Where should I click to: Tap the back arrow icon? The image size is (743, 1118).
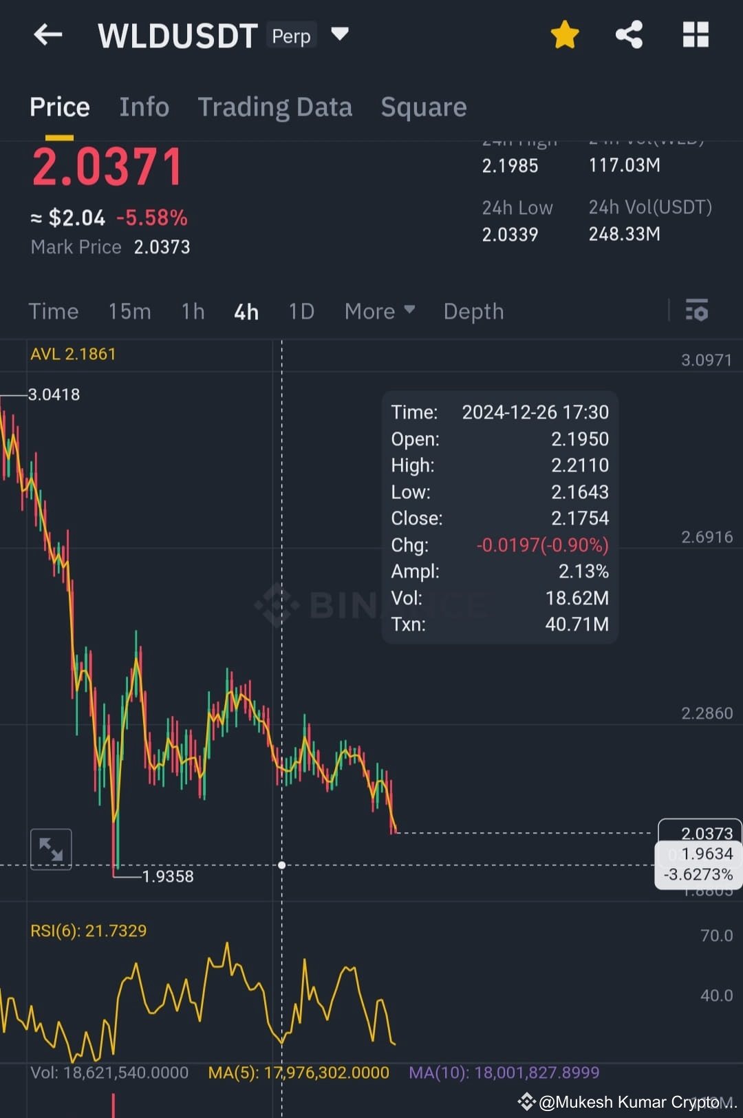48,34
